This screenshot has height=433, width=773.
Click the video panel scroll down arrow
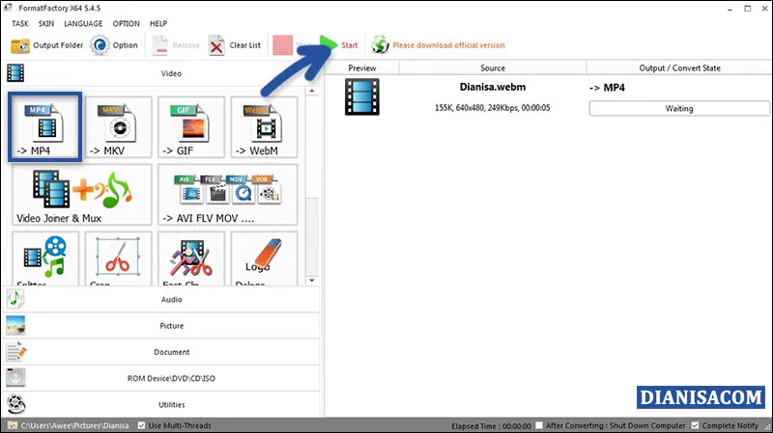click(x=311, y=281)
